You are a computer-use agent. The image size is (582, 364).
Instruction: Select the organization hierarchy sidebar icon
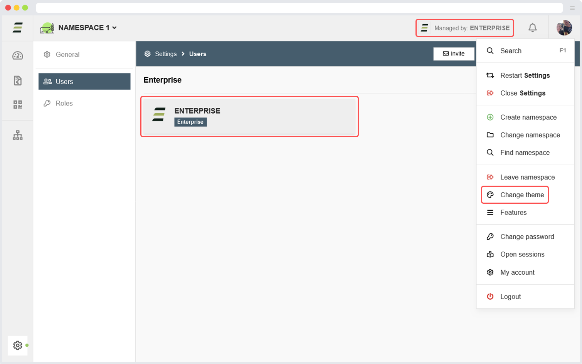tap(18, 135)
